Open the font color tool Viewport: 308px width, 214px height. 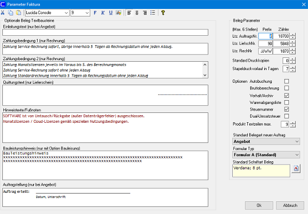[x=118, y=13]
